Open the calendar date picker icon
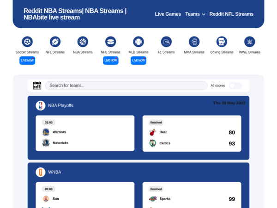The image size is (277, 208). click(37, 86)
